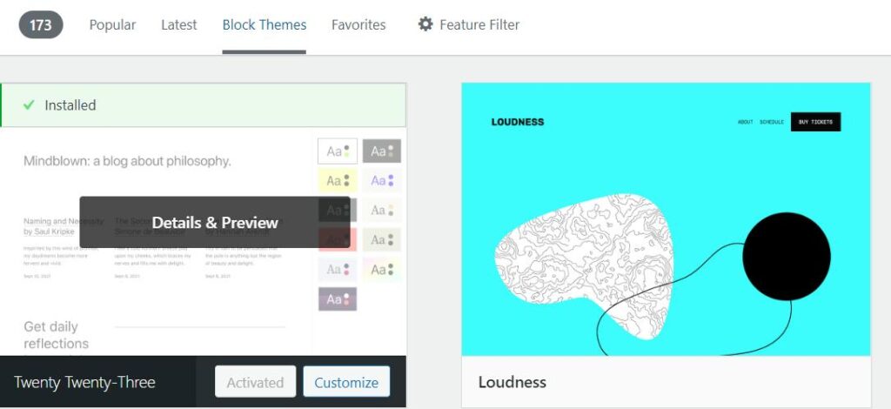Click the Twenty Twenty-Three theme name

coord(85,382)
